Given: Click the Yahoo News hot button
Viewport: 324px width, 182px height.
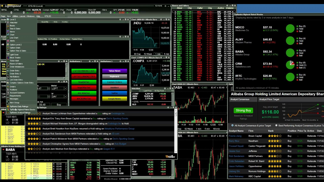Looking at the screenshot, I should (x=114, y=71).
